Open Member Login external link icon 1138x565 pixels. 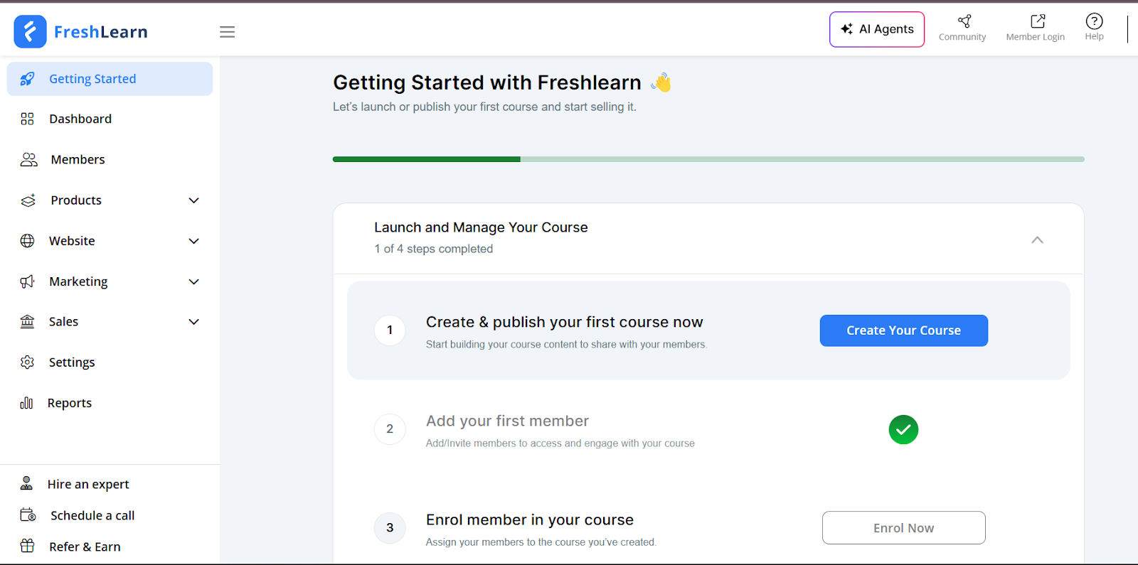[x=1038, y=21]
